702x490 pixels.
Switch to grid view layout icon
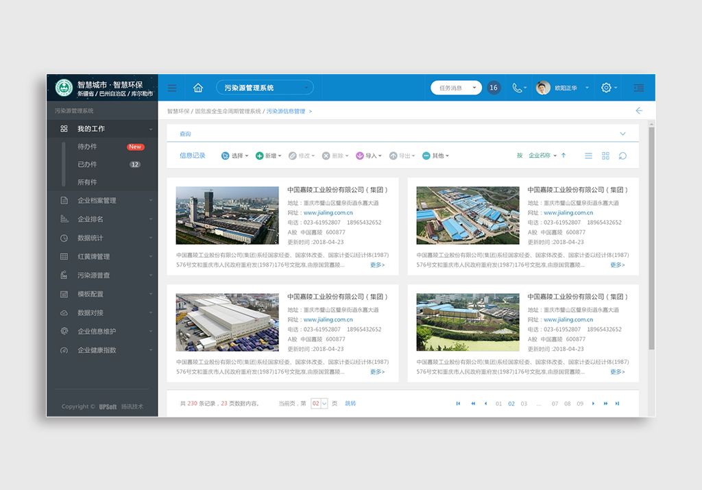click(x=605, y=156)
